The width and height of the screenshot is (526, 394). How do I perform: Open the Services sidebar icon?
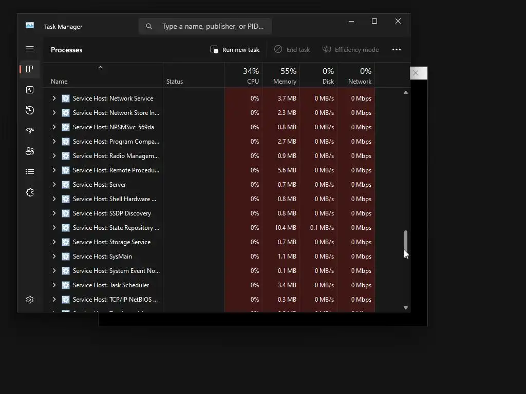[x=30, y=192]
